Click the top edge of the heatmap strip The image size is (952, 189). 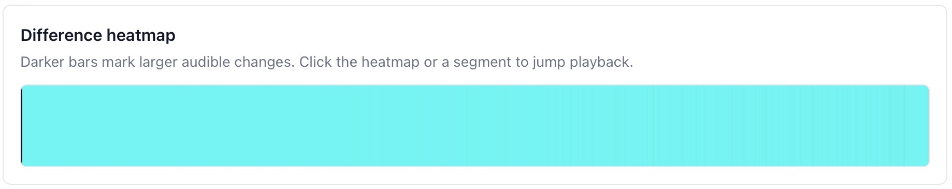coord(475,86)
